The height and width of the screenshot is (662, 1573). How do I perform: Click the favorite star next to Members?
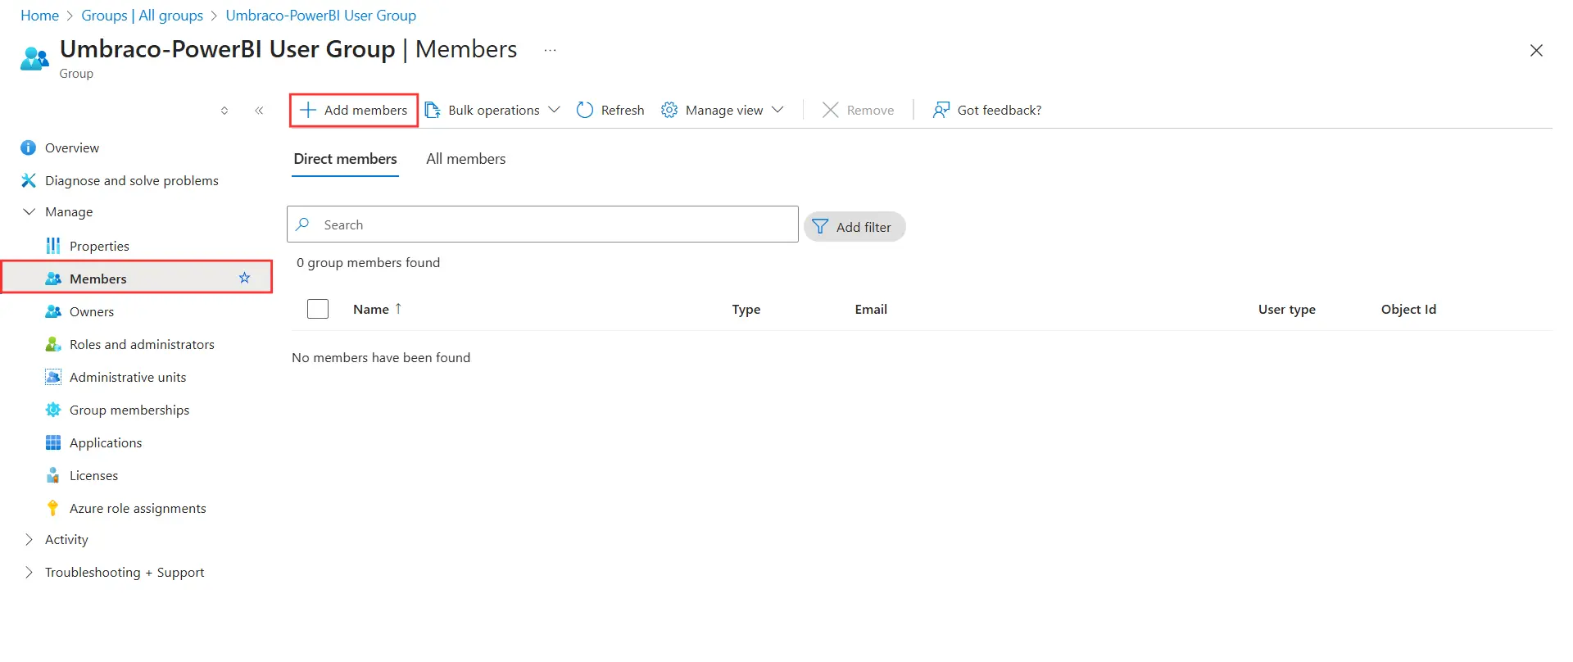(244, 278)
